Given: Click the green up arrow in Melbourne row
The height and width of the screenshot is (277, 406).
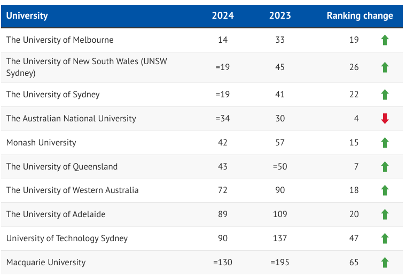Looking at the screenshot, I should coord(385,40).
